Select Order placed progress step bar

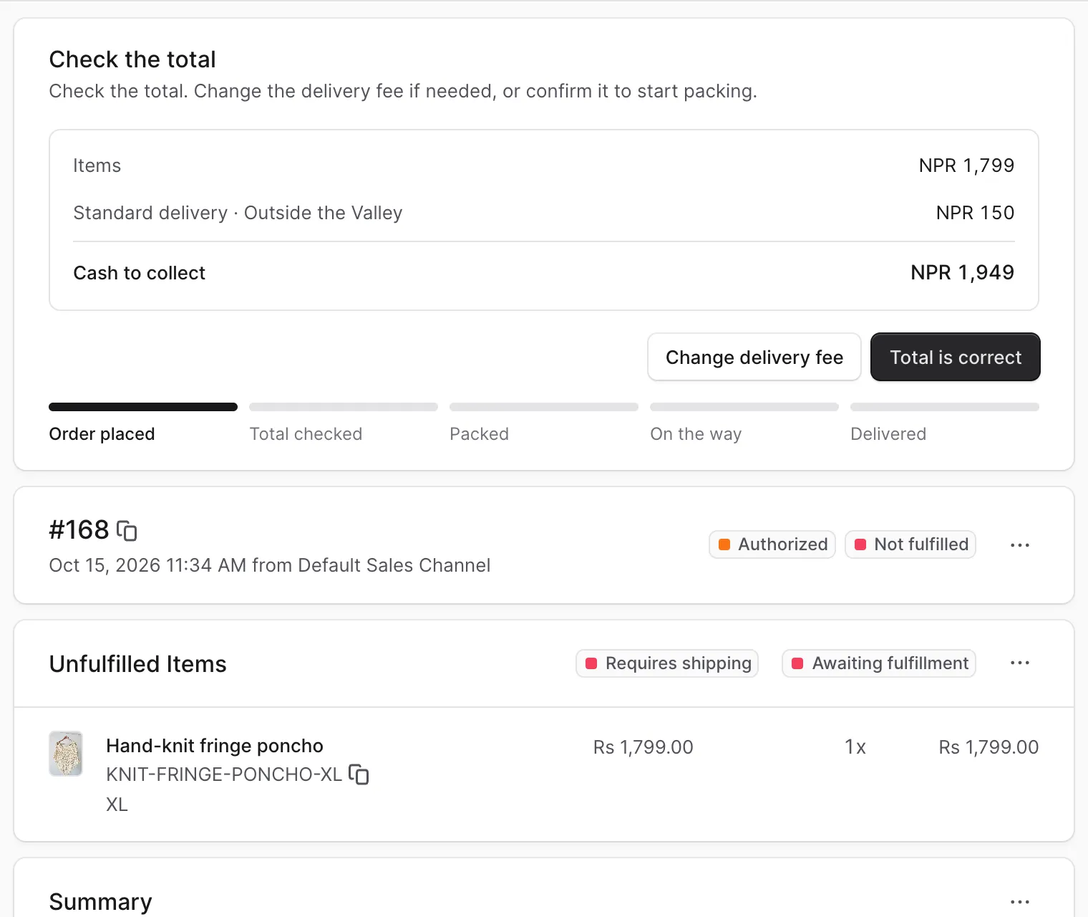pyautogui.click(x=143, y=407)
